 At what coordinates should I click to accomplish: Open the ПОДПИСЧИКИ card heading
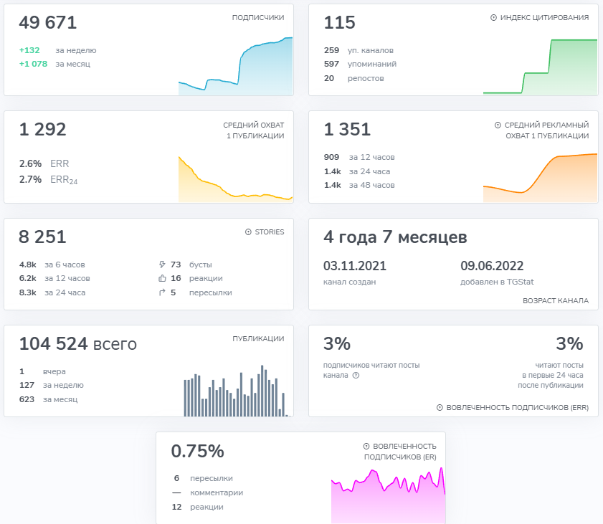pos(258,18)
